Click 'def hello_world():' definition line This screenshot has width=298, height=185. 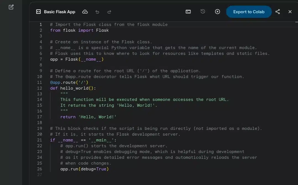click(x=73, y=88)
